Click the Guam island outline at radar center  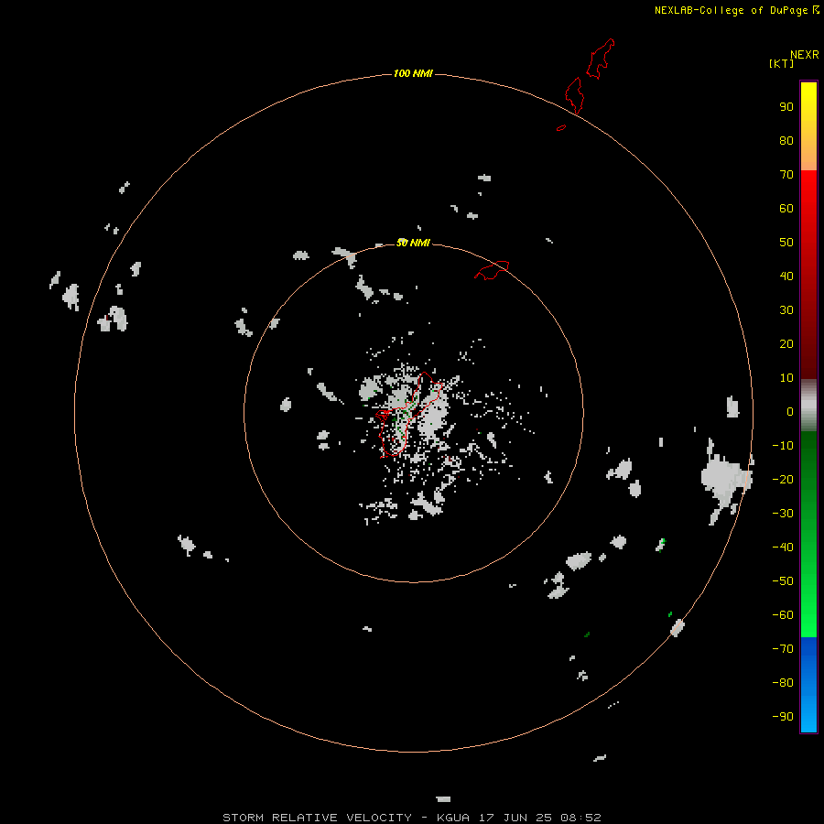pos(410,415)
